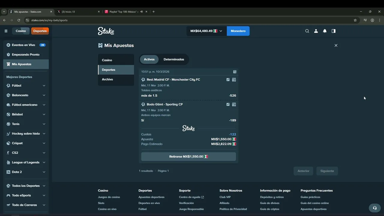Click the Baloncesto basketball icon

coord(8,95)
